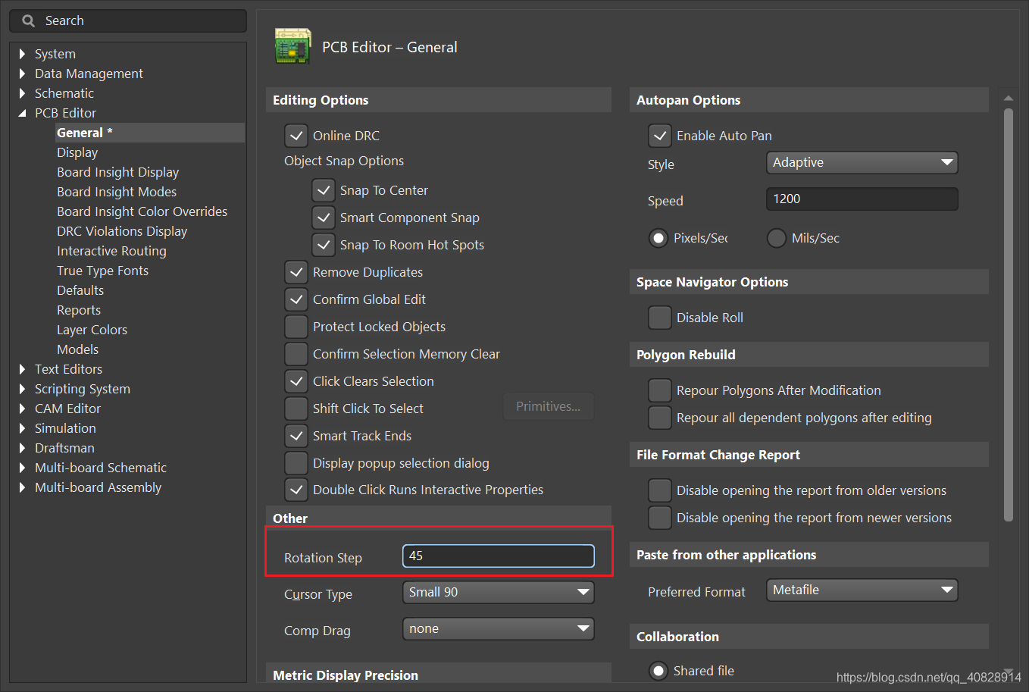The height and width of the screenshot is (692, 1029).
Task: Expand the Multi-board Assembly node
Action: point(23,487)
